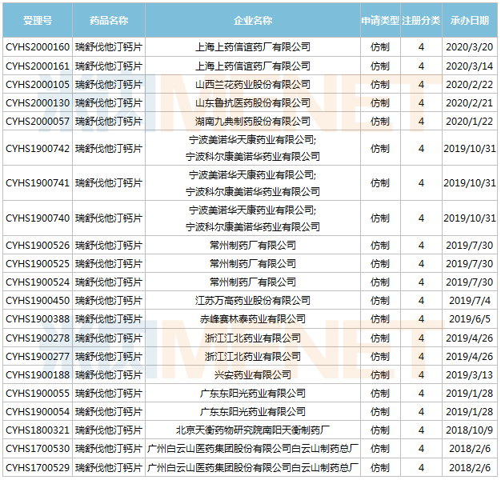
Task: Click the 申请类型 column header
Action: (380, 21)
